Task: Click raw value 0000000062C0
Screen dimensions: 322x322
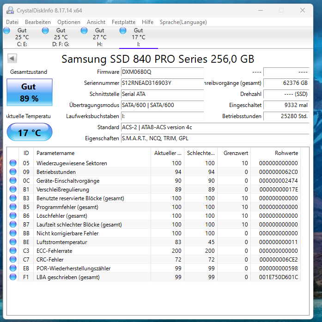Action: [x=279, y=172]
